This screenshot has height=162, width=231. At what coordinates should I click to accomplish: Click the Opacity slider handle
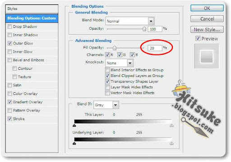pos(144,29)
